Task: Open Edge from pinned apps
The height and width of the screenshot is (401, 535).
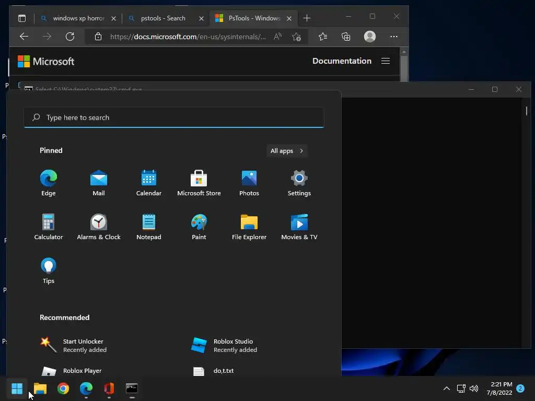Action: [x=49, y=183]
